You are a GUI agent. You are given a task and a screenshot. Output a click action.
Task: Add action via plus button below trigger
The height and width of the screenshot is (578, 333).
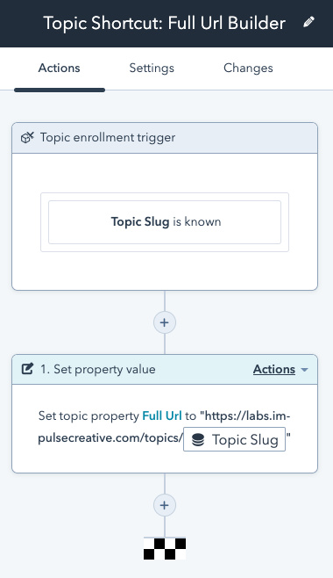click(164, 322)
